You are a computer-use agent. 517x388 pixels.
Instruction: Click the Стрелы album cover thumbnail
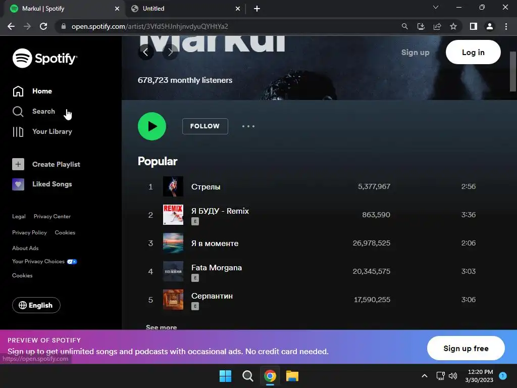click(173, 186)
